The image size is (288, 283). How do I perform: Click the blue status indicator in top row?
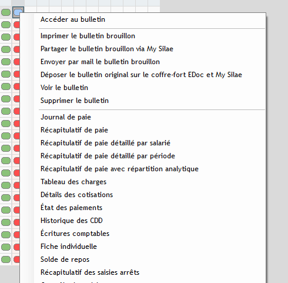pos(18,12)
